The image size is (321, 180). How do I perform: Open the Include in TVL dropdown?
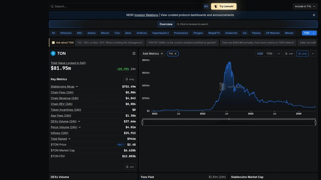(x=305, y=6)
